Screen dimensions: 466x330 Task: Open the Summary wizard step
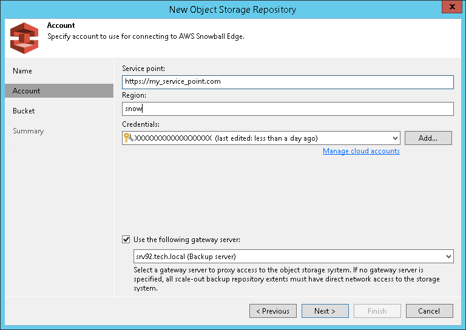point(28,131)
